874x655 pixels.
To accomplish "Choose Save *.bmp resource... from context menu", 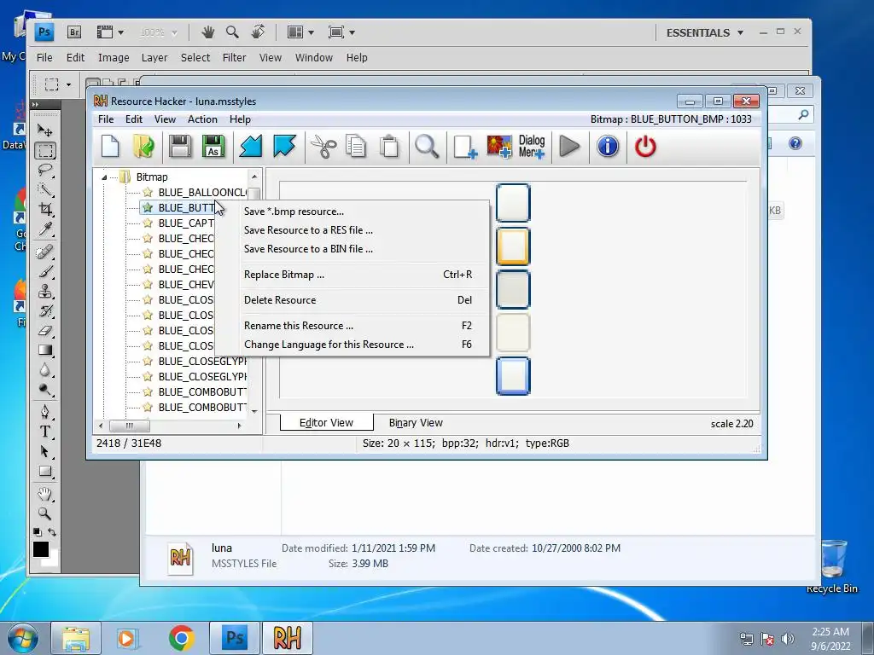I will (x=353, y=212).
